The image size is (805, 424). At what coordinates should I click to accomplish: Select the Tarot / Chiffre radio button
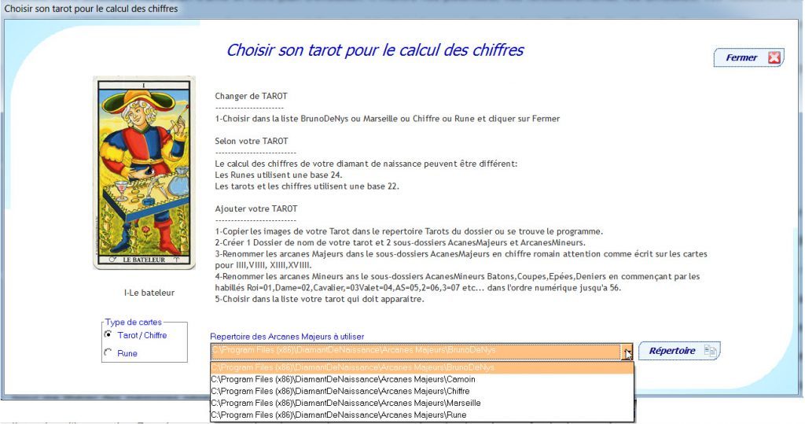[108, 335]
